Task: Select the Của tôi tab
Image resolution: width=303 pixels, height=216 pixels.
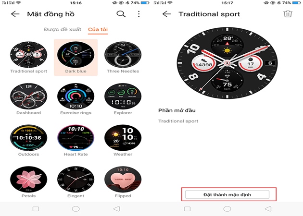Action: (x=98, y=29)
